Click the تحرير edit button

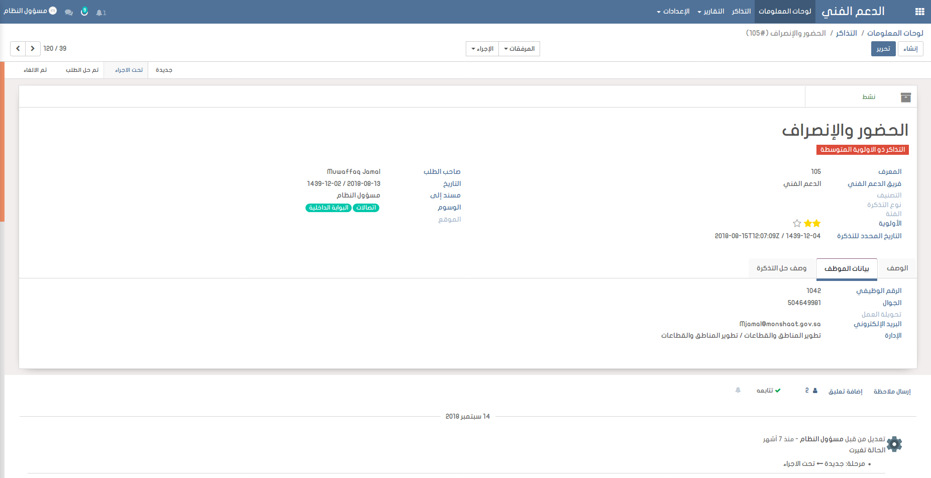[x=883, y=49]
